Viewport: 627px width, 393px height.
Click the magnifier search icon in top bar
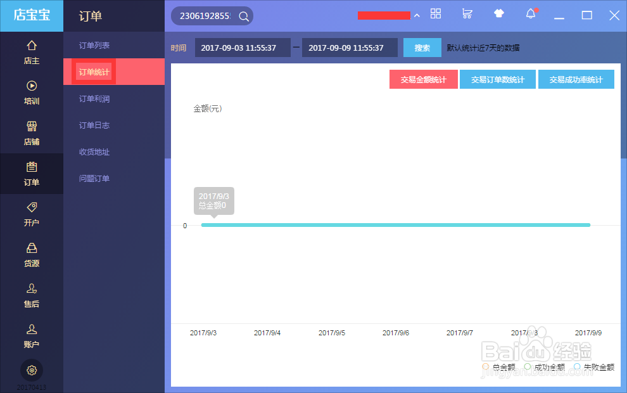point(244,16)
